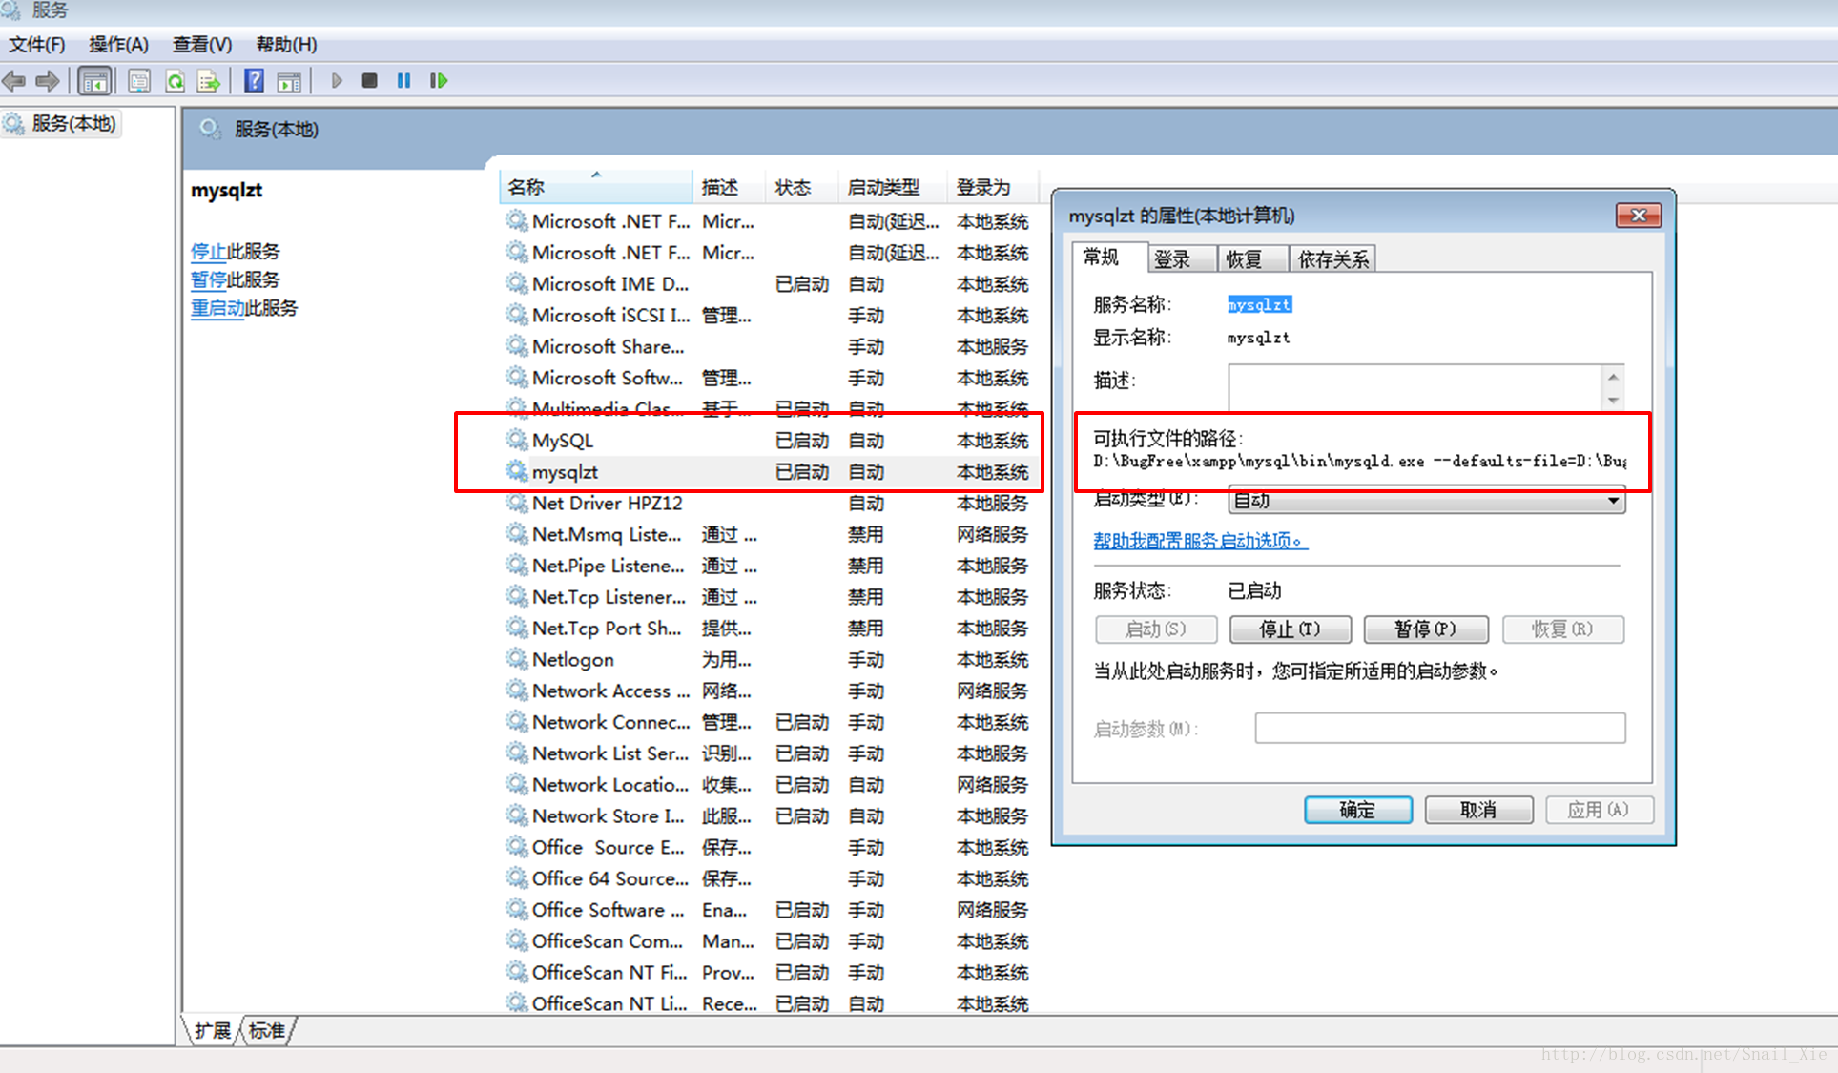Click the Start service play icon

click(336, 81)
